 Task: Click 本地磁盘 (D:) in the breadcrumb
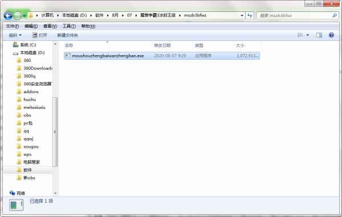pyautogui.click(x=74, y=15)
